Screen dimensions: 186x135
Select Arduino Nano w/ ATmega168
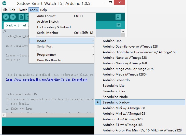pyautogui.click(x=140, y=63)
